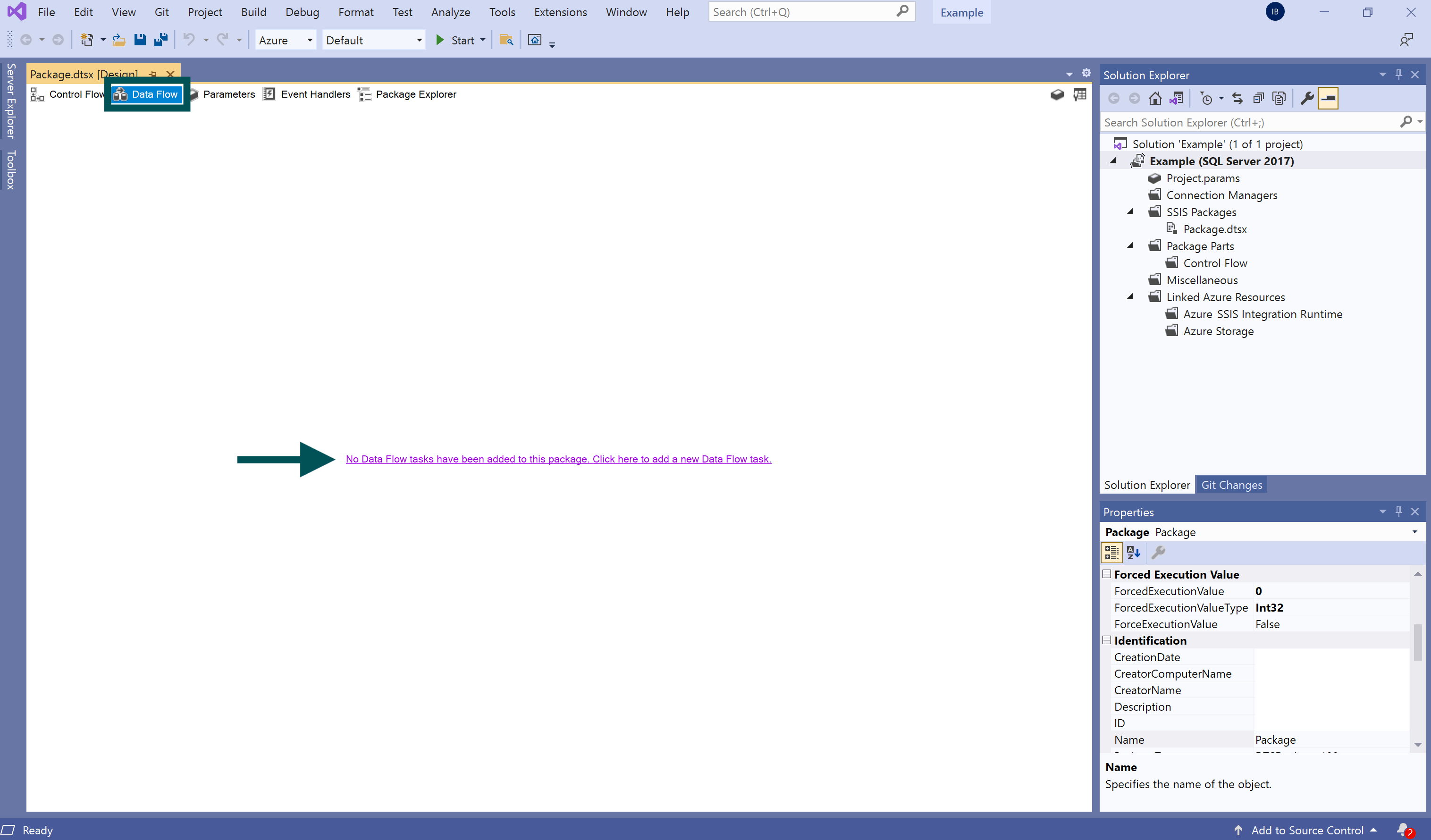Collapse the SSIS Packages folder

click(x=1130, y=212)
